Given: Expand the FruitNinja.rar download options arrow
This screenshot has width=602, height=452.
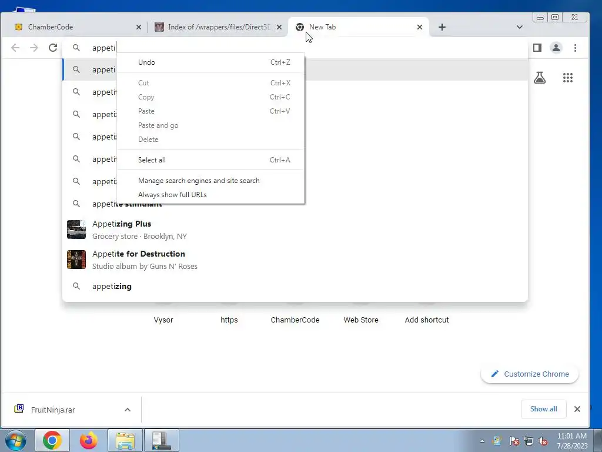Looking at the screenshot, I should click(128, 410).
